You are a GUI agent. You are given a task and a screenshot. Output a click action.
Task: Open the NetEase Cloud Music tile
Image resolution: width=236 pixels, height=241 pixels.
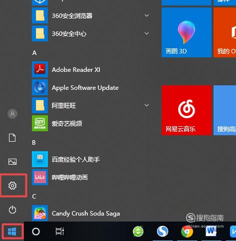click(x=187, y=110)
